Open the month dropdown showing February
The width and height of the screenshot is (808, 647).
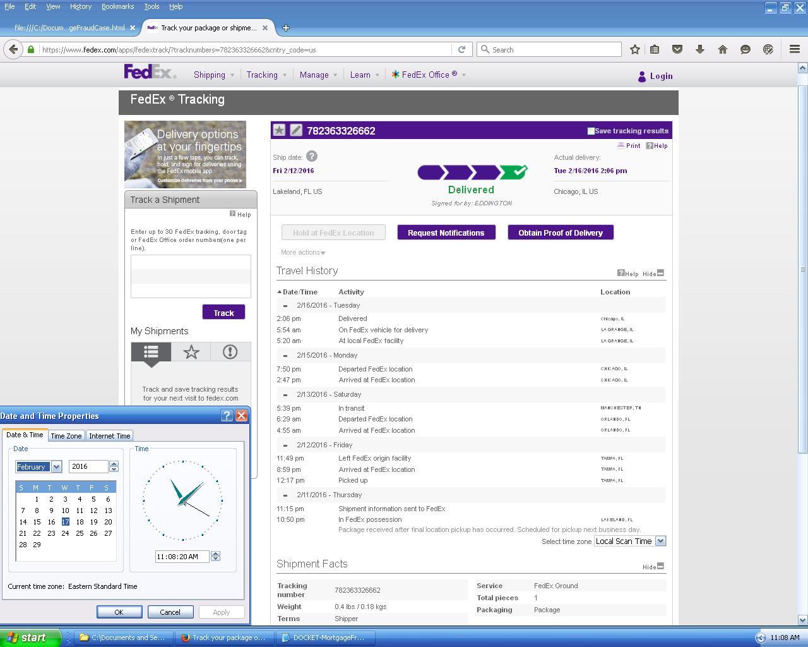pos(56,466)
